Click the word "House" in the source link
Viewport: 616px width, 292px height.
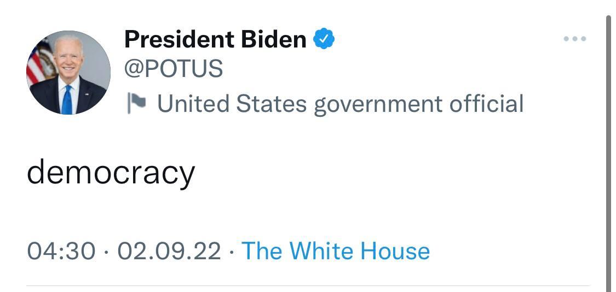pos(395,251)
